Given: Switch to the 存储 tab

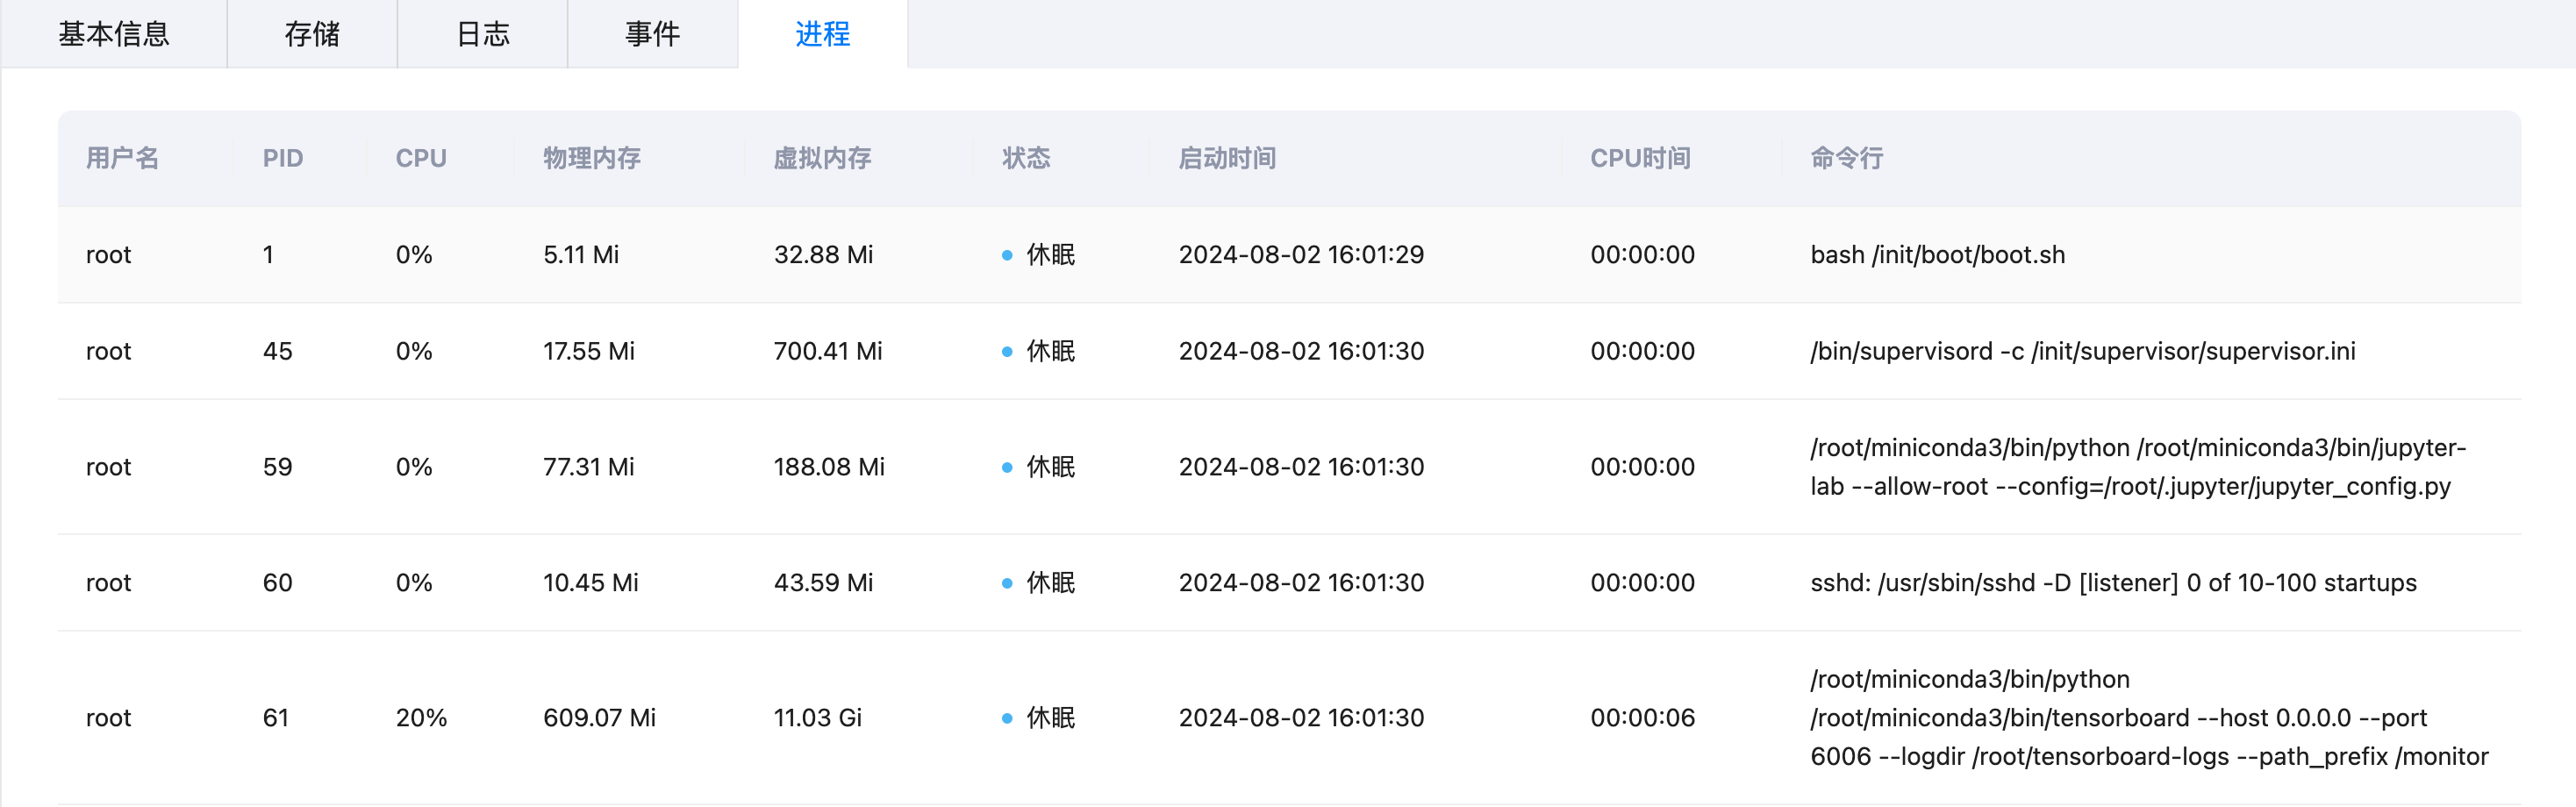Looking at the screenshot, I should pos(312,34).
